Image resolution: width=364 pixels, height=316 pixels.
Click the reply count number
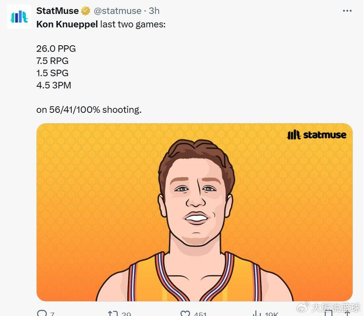click(x=52, y=314)
